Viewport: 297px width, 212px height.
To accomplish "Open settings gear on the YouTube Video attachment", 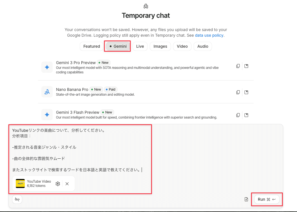I will [x=58, y=183].
